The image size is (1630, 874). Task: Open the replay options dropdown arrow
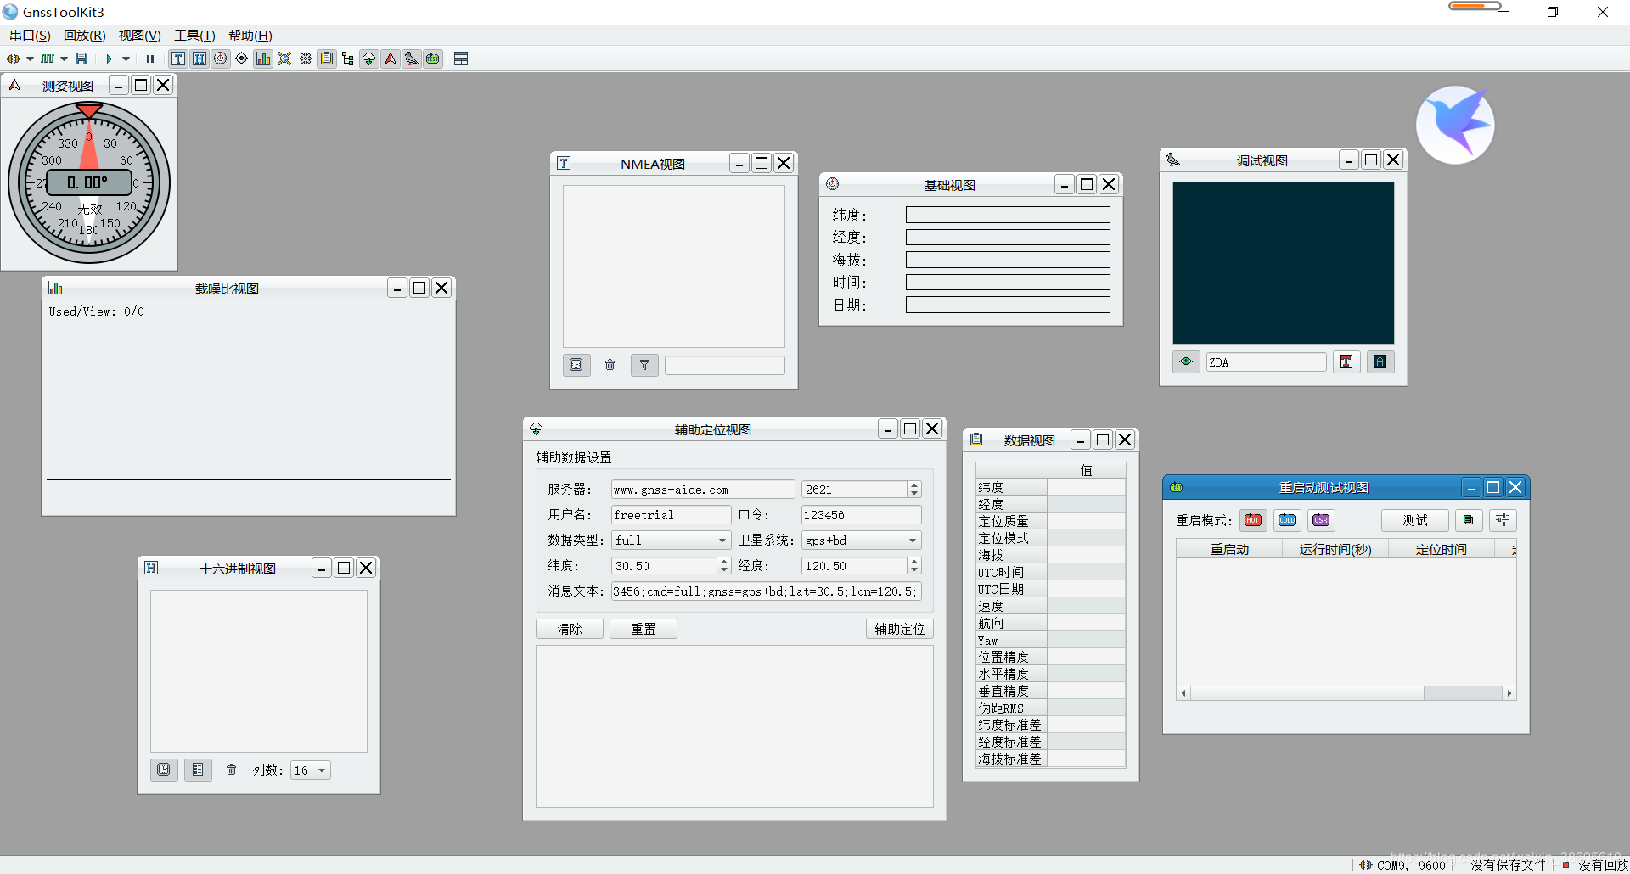pos(126,59)
